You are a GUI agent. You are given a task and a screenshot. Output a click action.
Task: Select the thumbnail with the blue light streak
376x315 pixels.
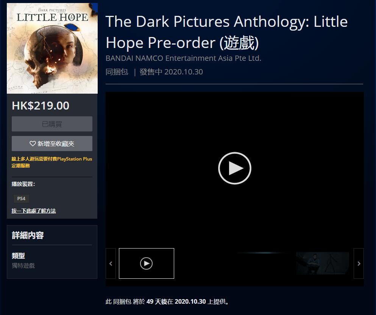coord(264,263)
